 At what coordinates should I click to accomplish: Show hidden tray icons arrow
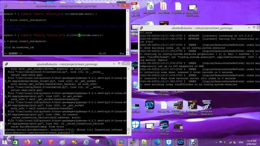pos(216,142)
